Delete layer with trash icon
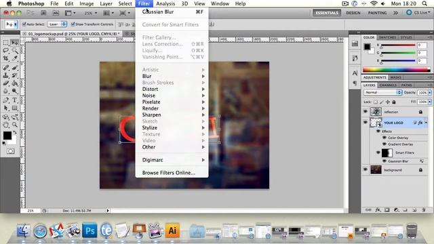Image resolution: width=434 pixels, height=244 pixels. click(423, 210)
